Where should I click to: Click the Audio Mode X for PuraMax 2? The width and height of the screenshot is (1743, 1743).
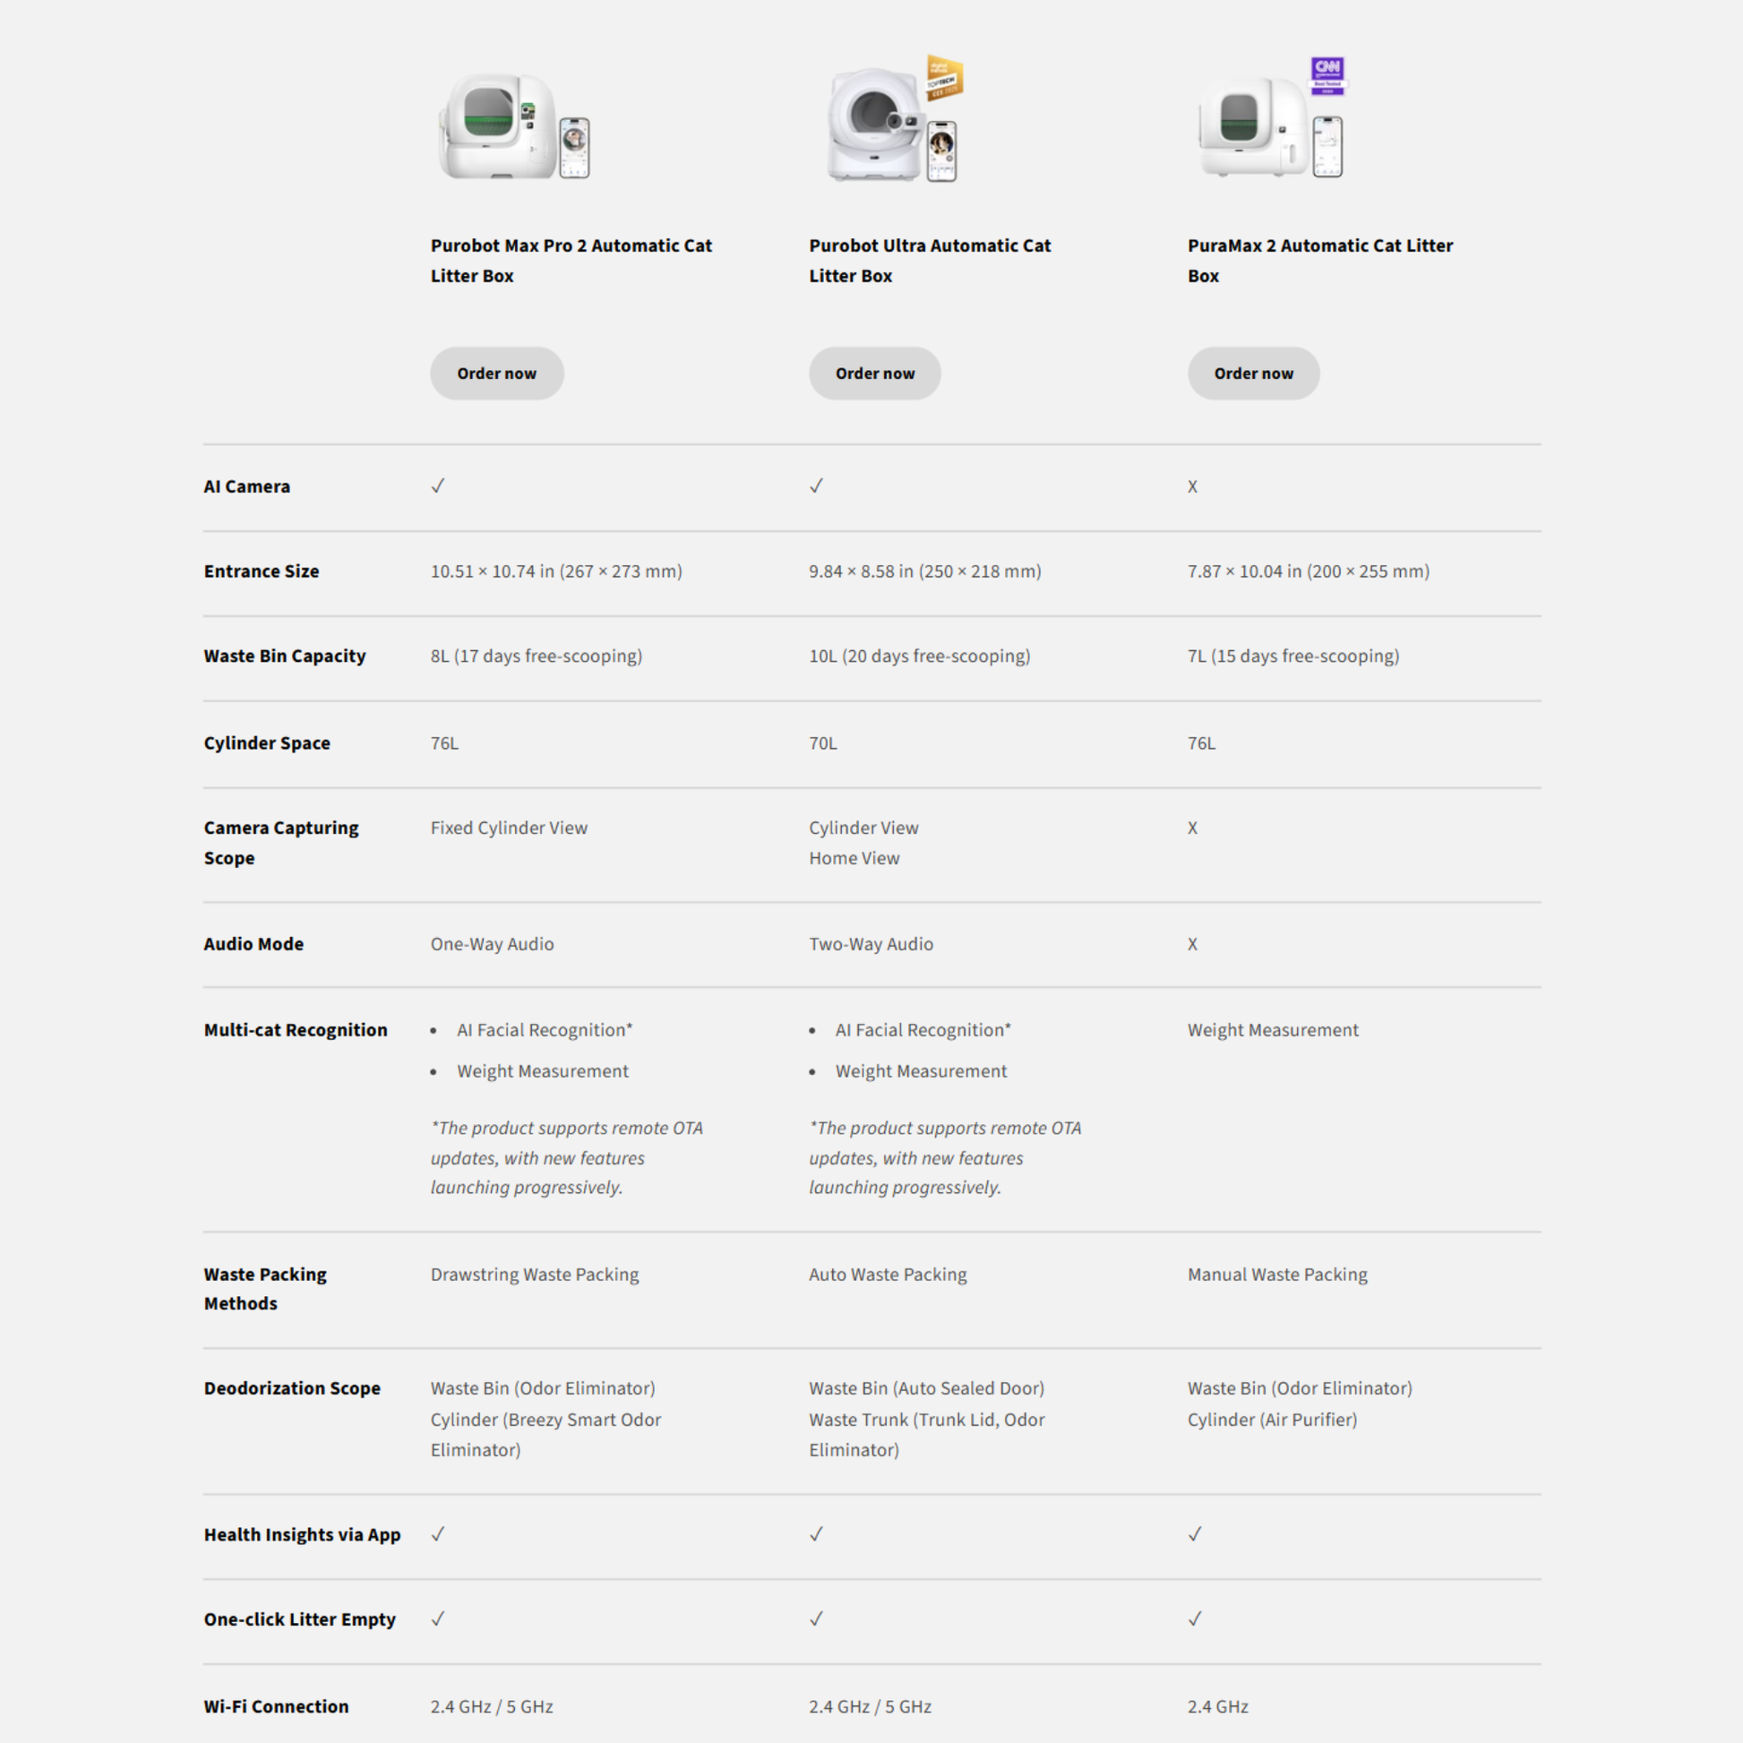tap(1192, 945)
